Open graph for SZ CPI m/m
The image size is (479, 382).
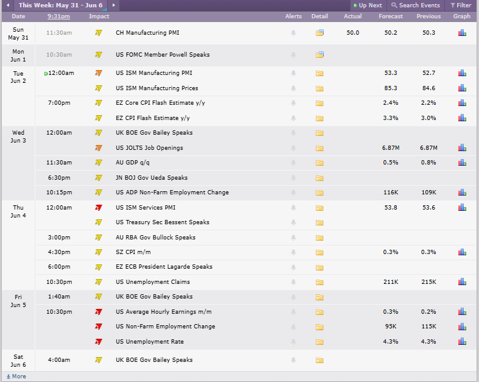pos(462,252)
